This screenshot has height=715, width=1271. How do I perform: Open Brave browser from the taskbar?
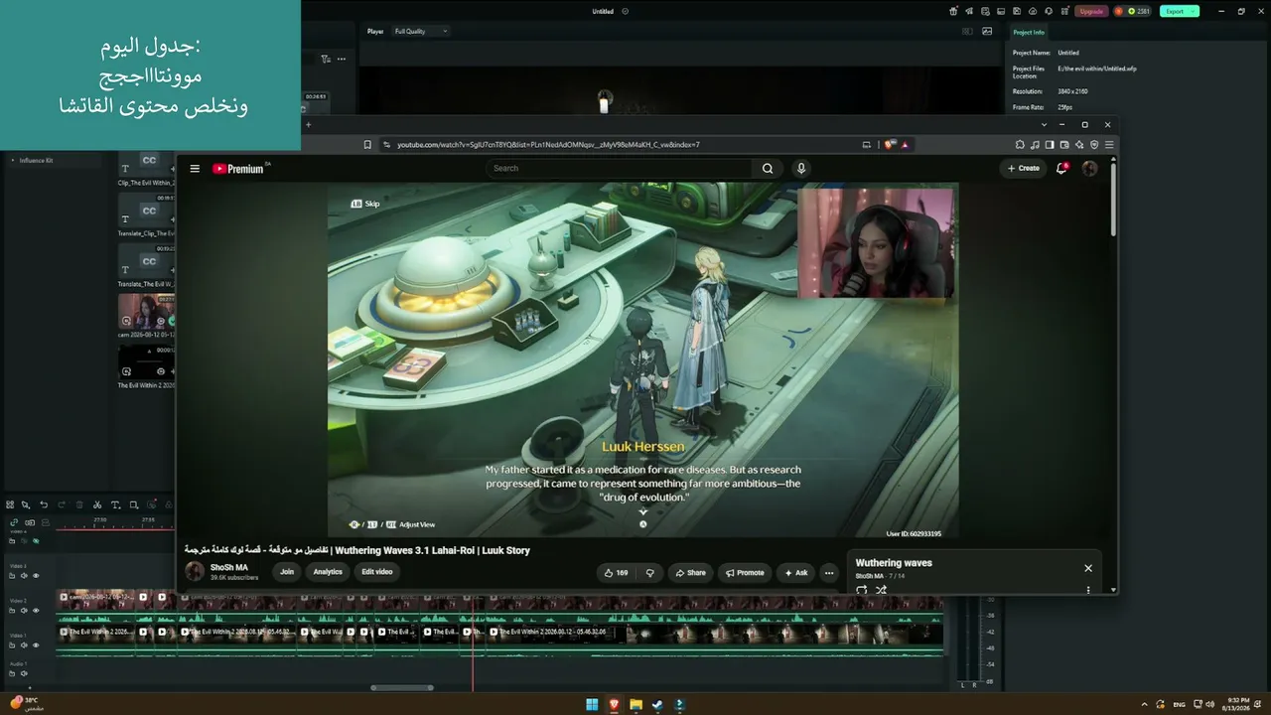point(614,705)
